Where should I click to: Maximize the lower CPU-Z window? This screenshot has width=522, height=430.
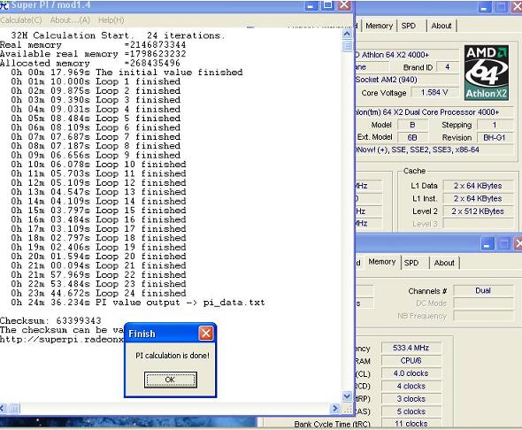pyautogui.click(x=503, y=244)
